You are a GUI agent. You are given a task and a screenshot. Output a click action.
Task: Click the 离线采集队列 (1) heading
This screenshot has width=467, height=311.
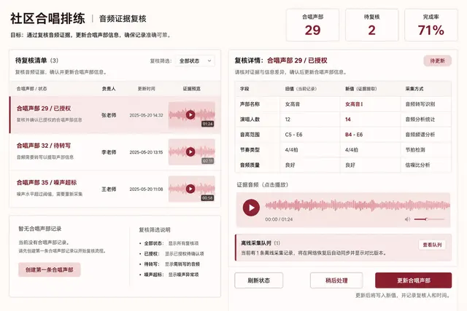point(260,243)
